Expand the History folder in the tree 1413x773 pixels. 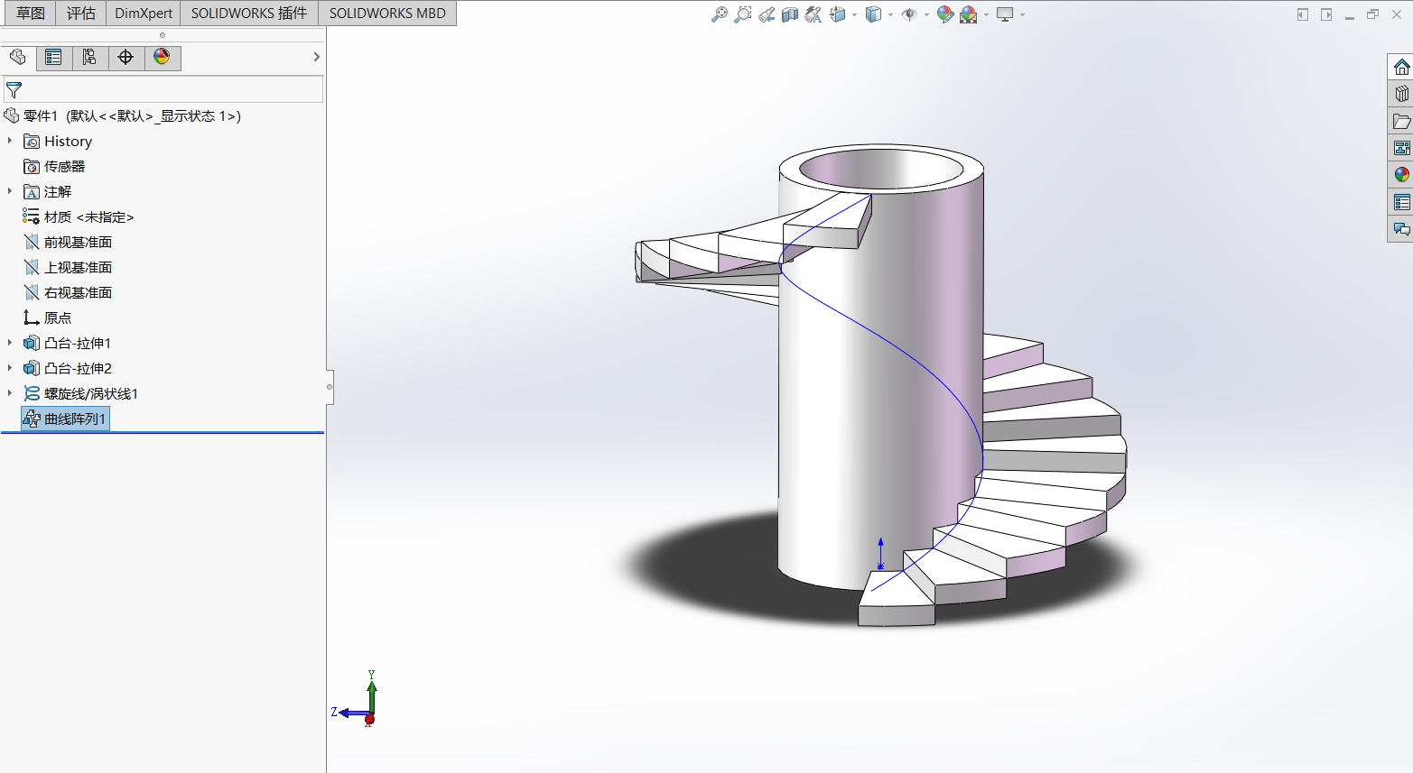10,141
